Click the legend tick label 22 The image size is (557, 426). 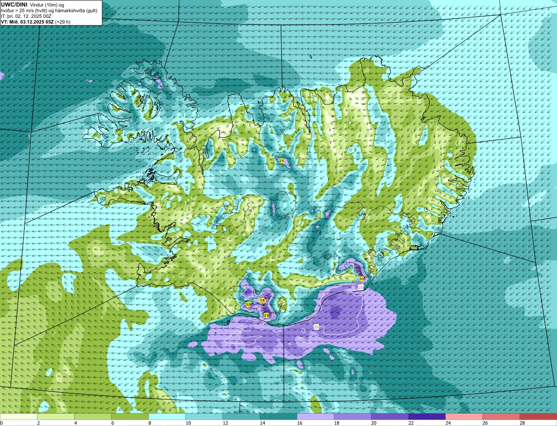click(410, 423)
